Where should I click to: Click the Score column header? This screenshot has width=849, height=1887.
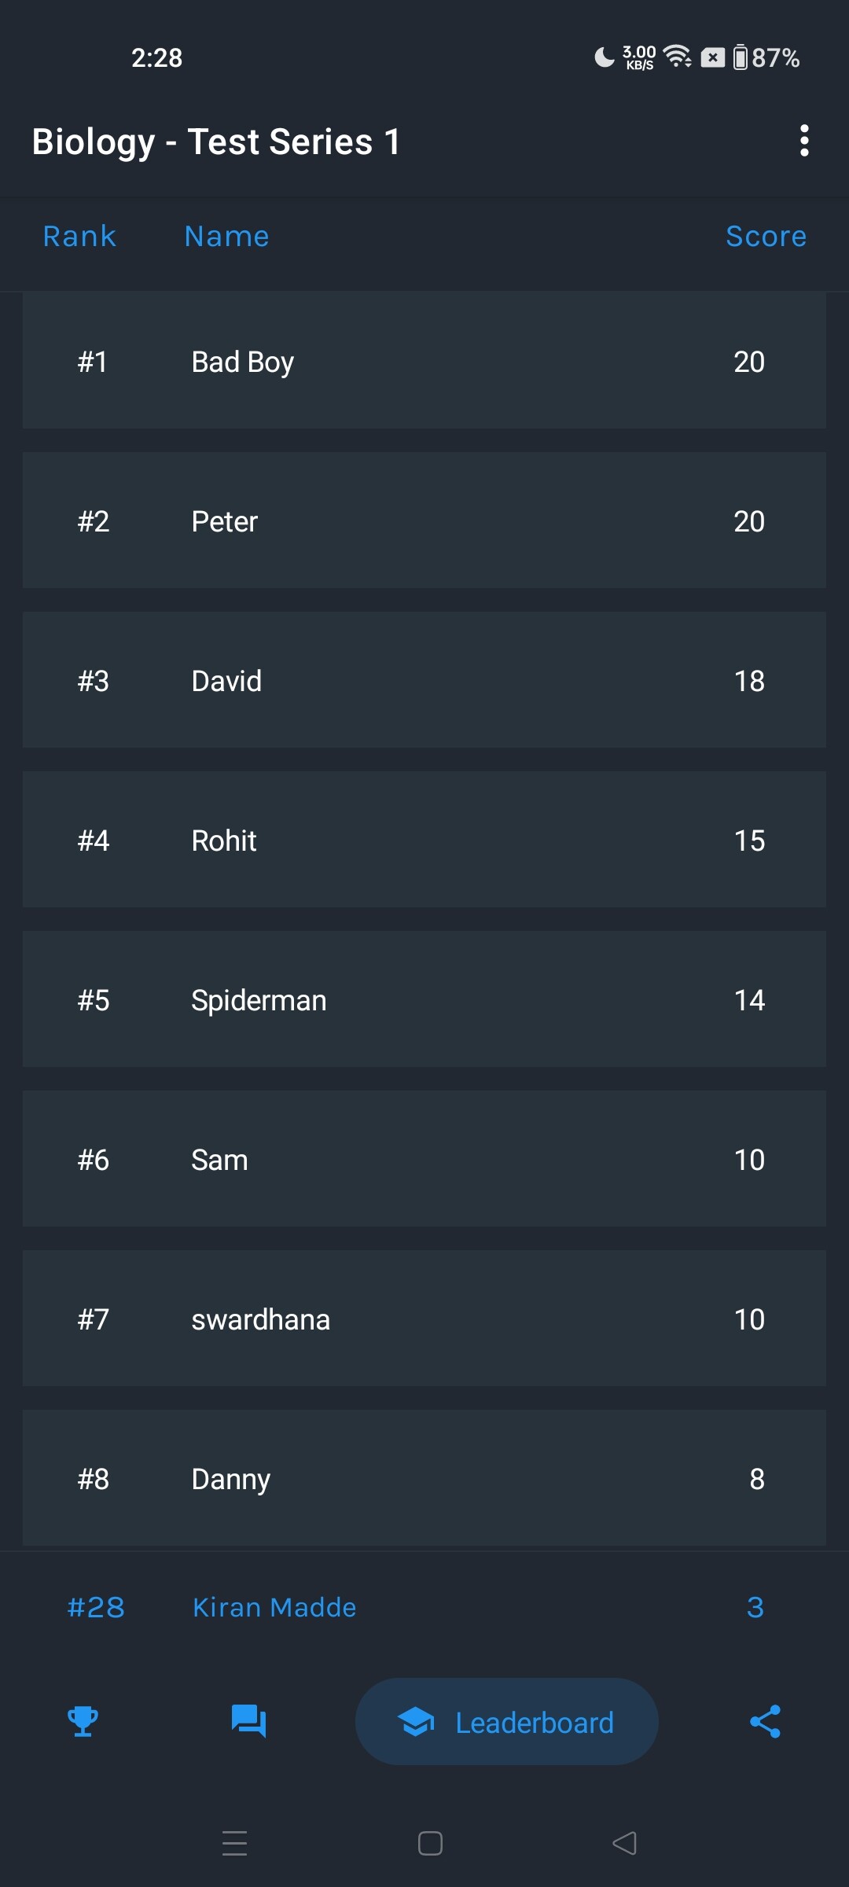(766, 237)
